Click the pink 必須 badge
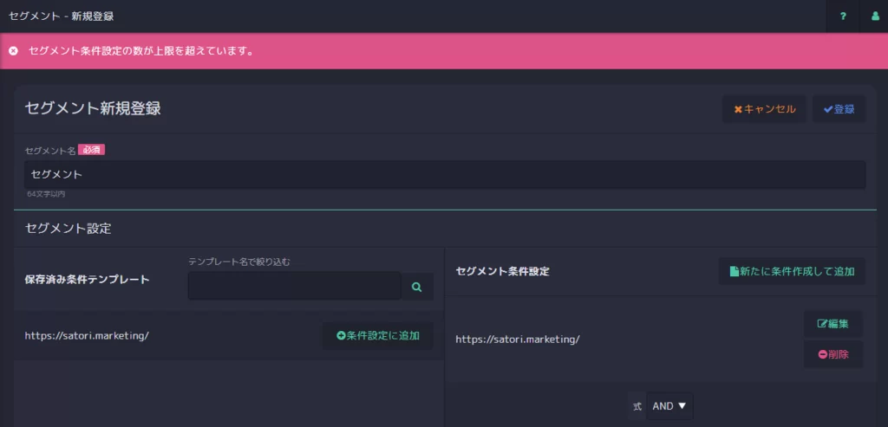 92,150
